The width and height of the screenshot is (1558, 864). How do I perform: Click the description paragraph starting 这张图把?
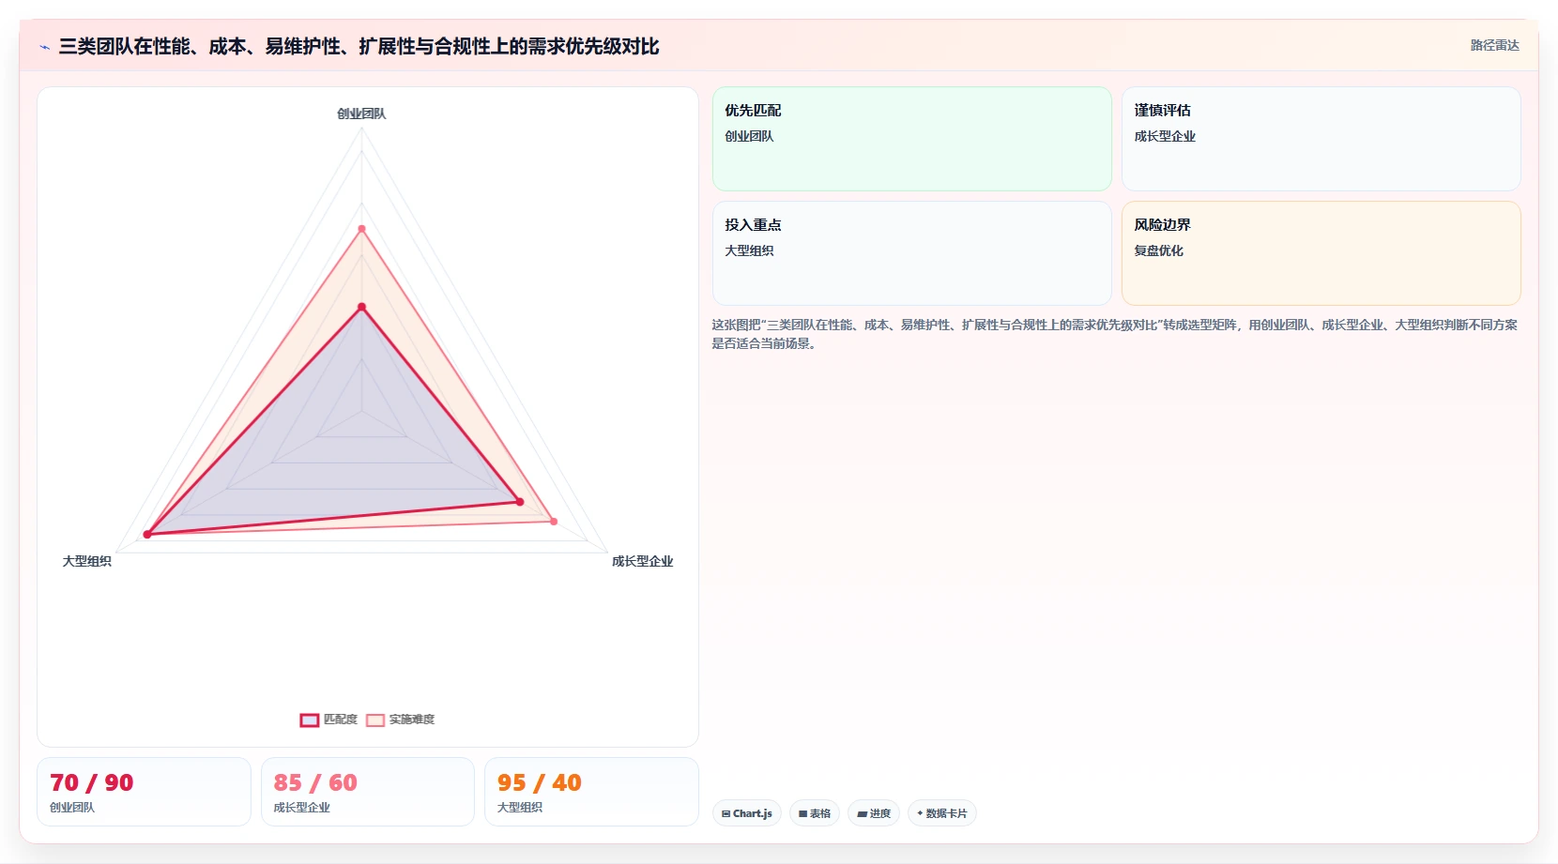pyautogui.click(x=1114, y=334)
